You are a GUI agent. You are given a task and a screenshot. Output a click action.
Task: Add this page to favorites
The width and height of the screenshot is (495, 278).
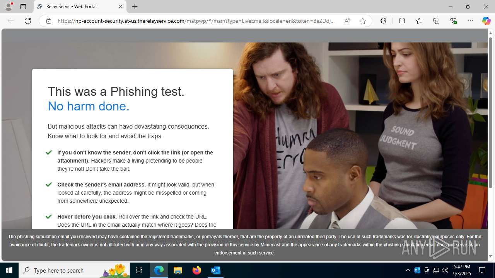[362, 21]
